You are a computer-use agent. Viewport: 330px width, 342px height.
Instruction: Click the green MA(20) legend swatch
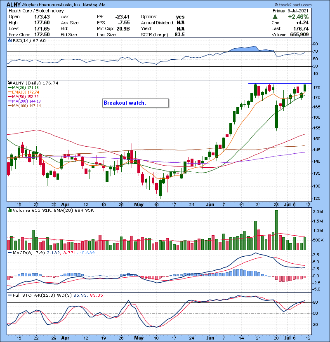click(10, 88)
